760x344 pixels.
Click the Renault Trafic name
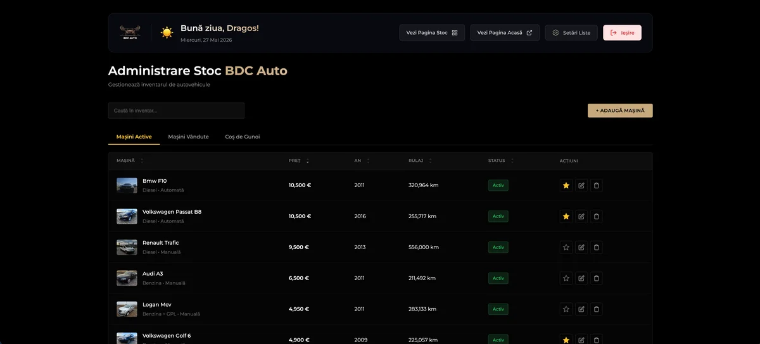(161, 243)
